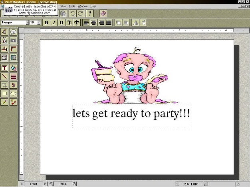This screenshot has width=250, height=187.
Task: Select the triangle ruler arrow tool
Action: coord(4,49)
